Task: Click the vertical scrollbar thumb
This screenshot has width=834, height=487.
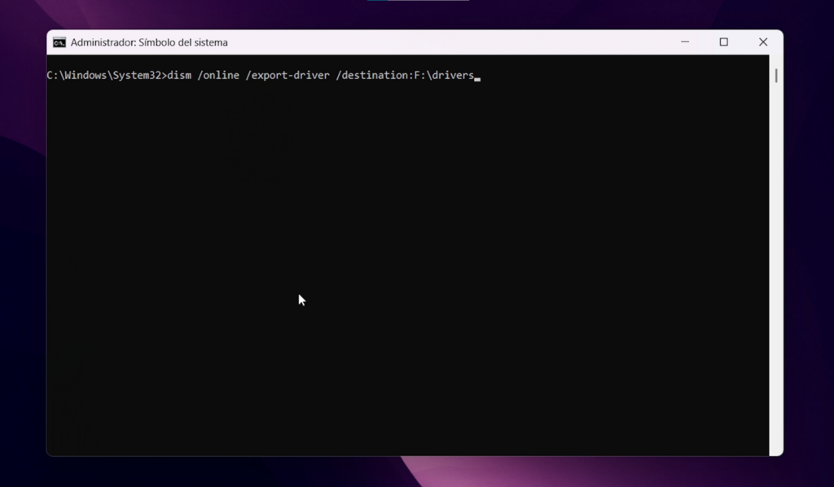Action: [776, 76]
